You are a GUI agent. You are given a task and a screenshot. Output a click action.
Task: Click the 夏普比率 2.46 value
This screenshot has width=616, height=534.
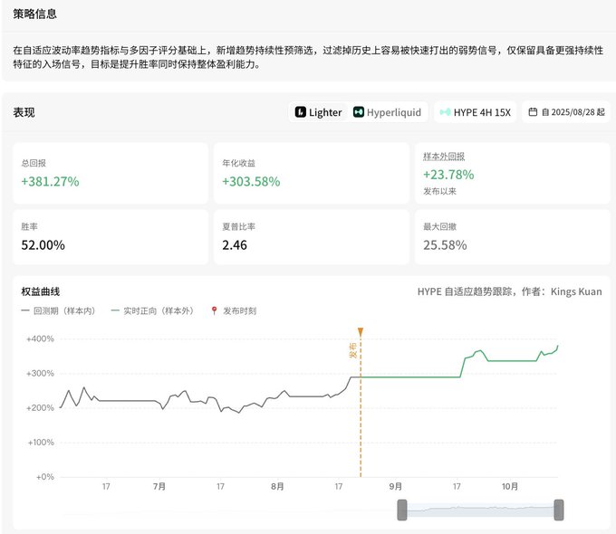(x=235, y=245)
